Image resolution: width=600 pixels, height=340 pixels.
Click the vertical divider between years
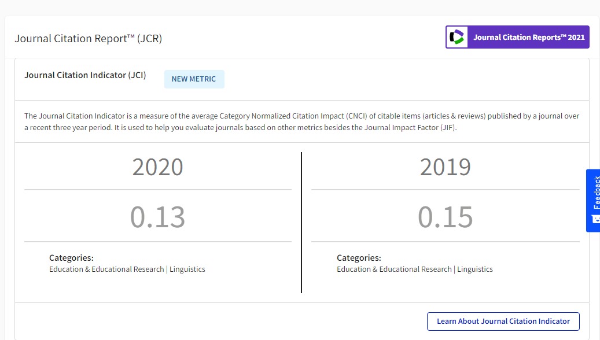click(301, 223)
